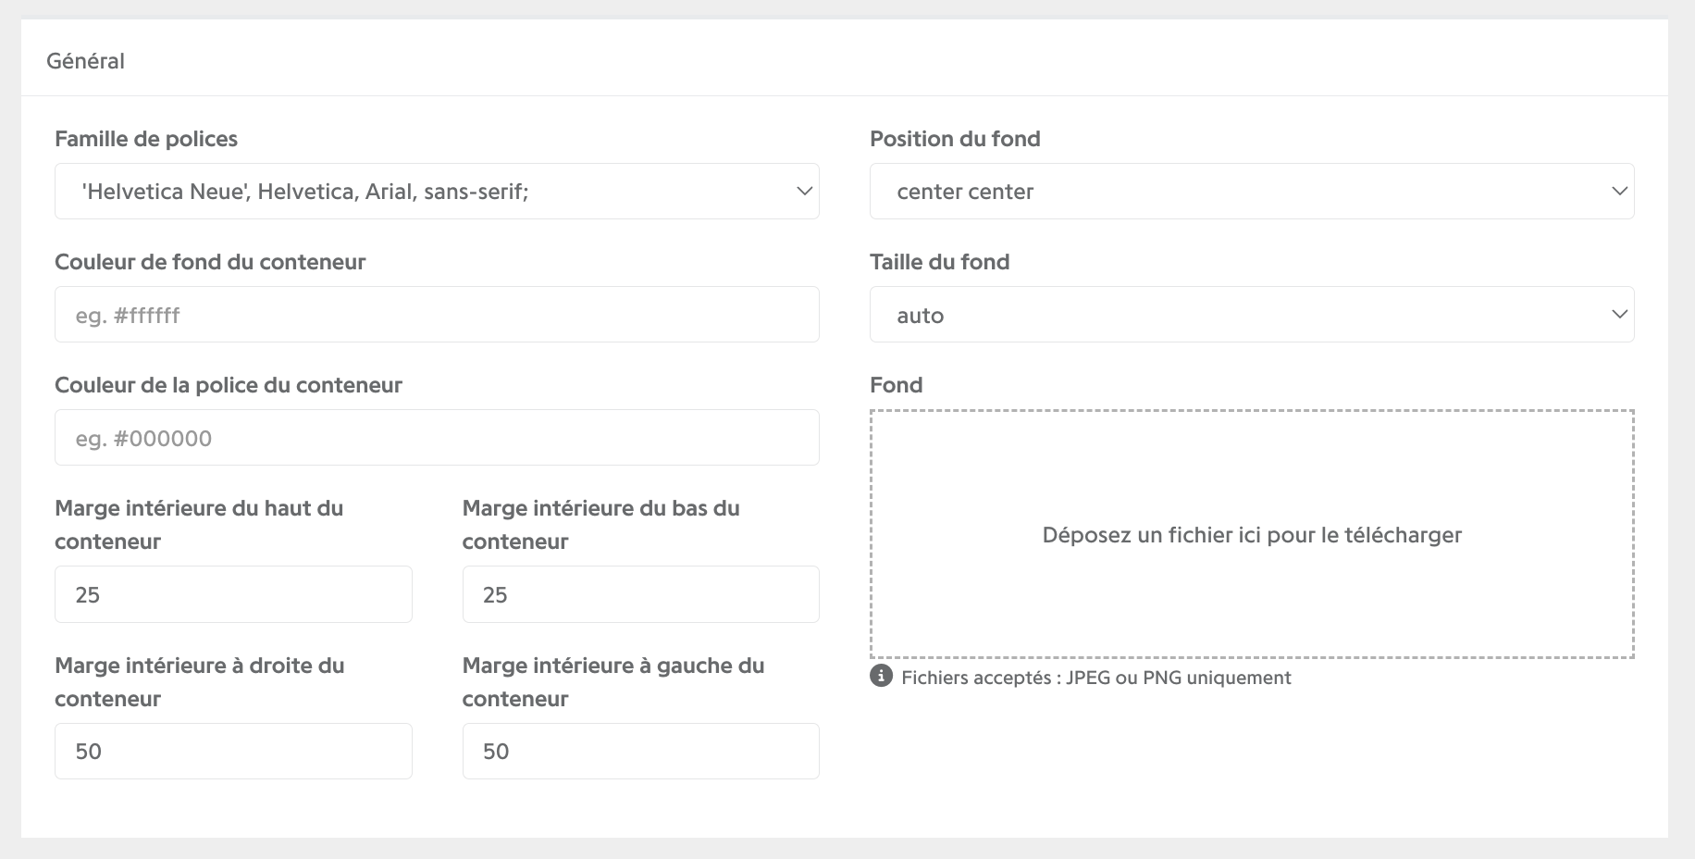Viewport: 1695px width, 859px height.
Task: Click the background file drop zone
Action: pos(1252,534)
